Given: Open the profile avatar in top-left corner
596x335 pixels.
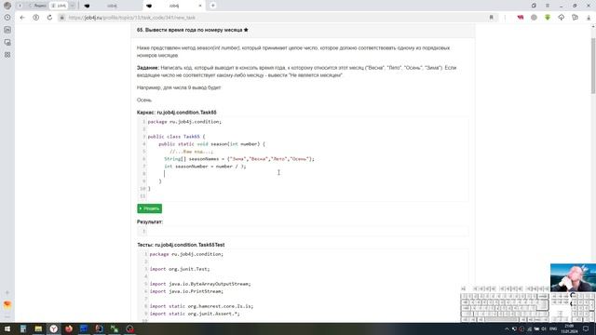Looking at the screenshot, I should [x=7, y=6].
